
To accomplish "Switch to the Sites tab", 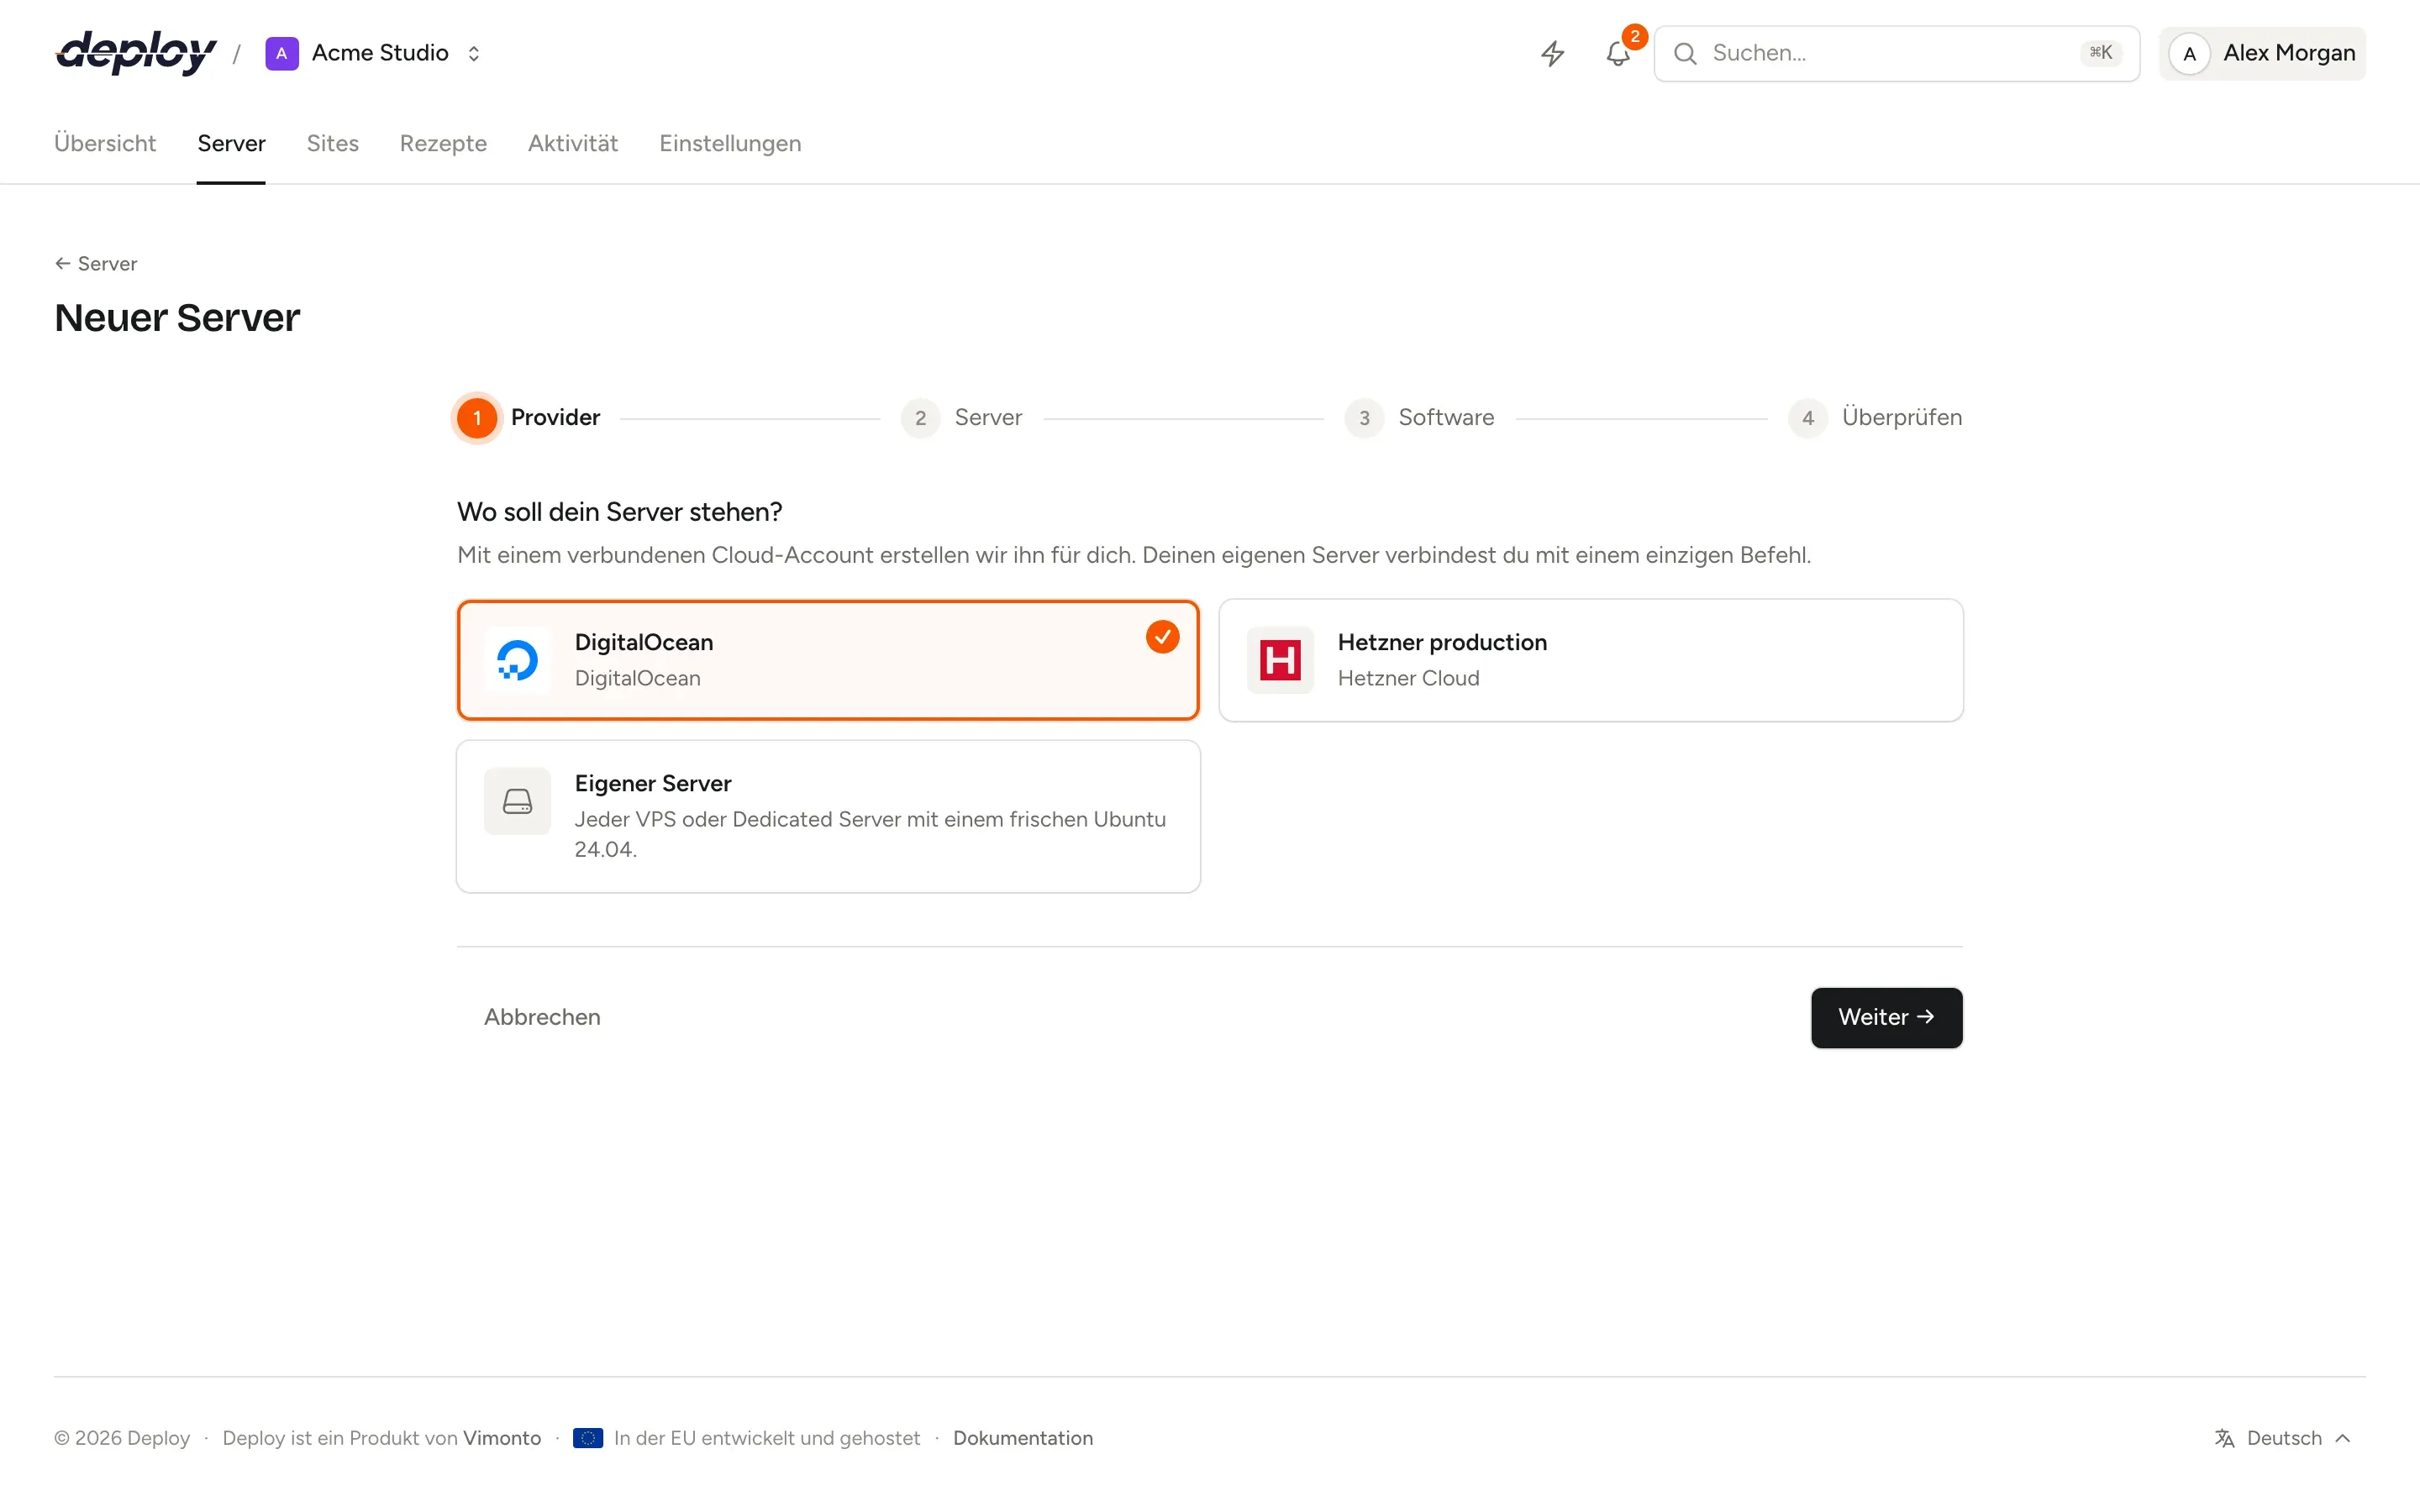I will click(x=332, y=143).
